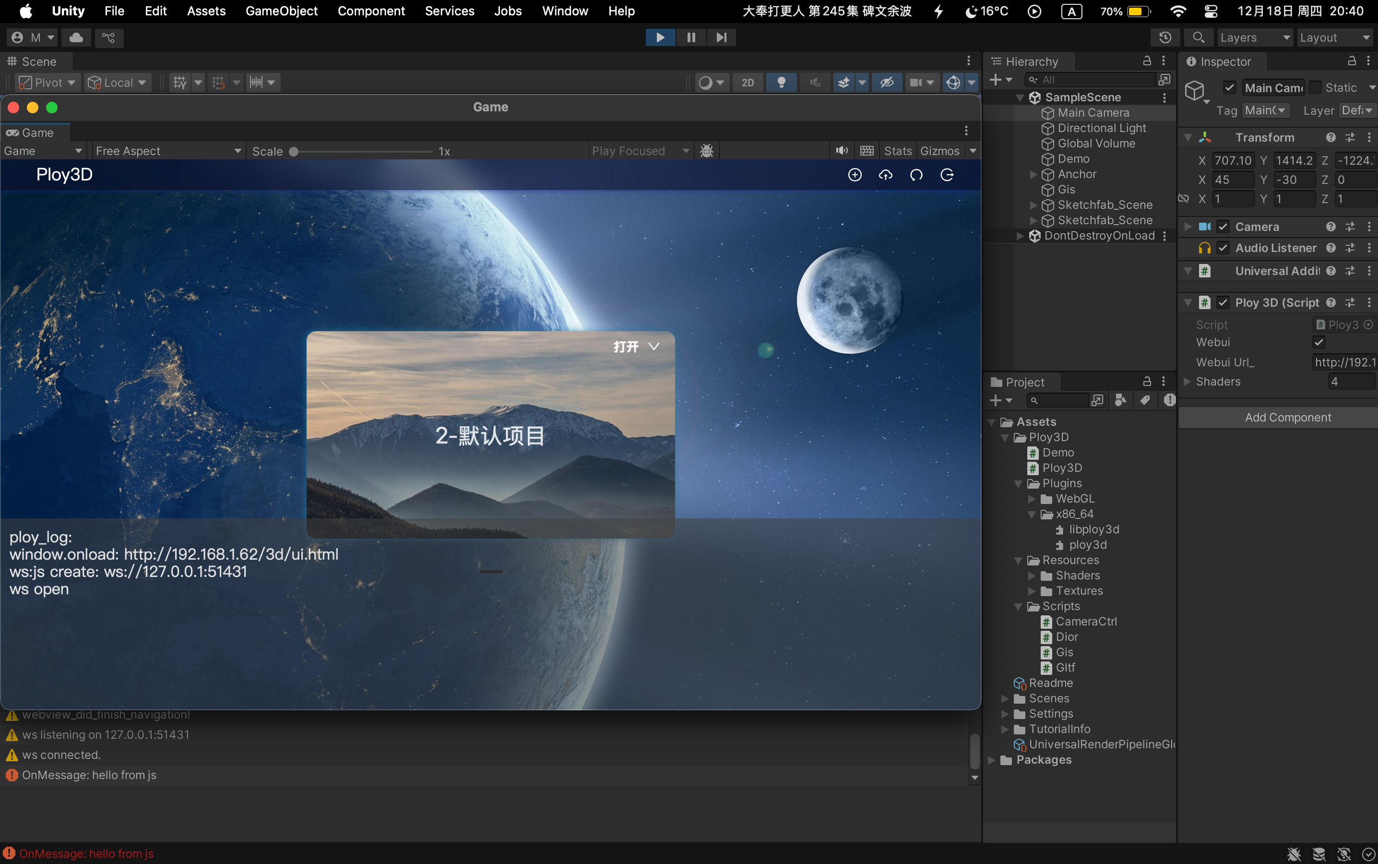Uncheck the Webui checkbox

click(x=1319, y=342)
